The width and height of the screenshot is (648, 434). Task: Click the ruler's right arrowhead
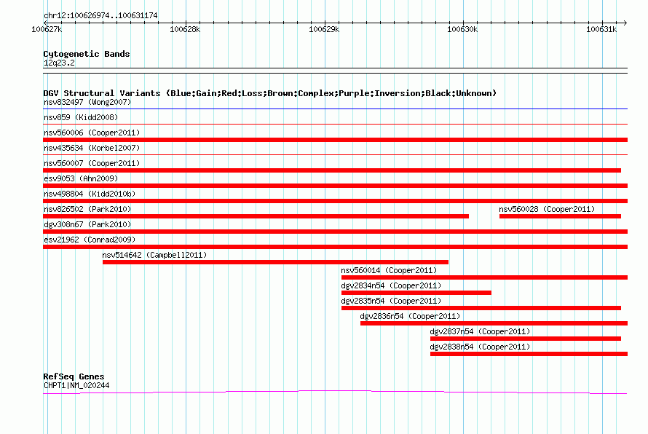point(625,23)
